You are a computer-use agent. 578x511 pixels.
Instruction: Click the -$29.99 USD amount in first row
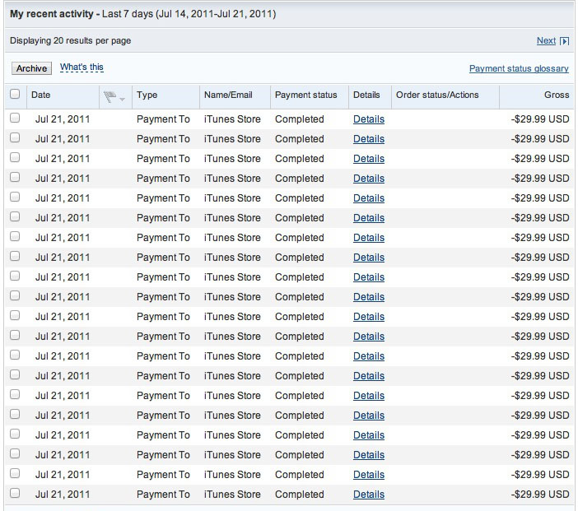coord(540,119)
